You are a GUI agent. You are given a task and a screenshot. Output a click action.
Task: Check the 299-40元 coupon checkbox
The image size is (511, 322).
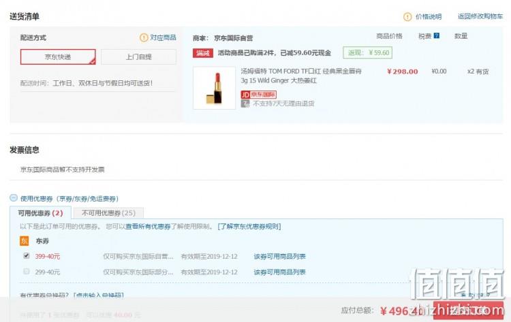[27, 271]
